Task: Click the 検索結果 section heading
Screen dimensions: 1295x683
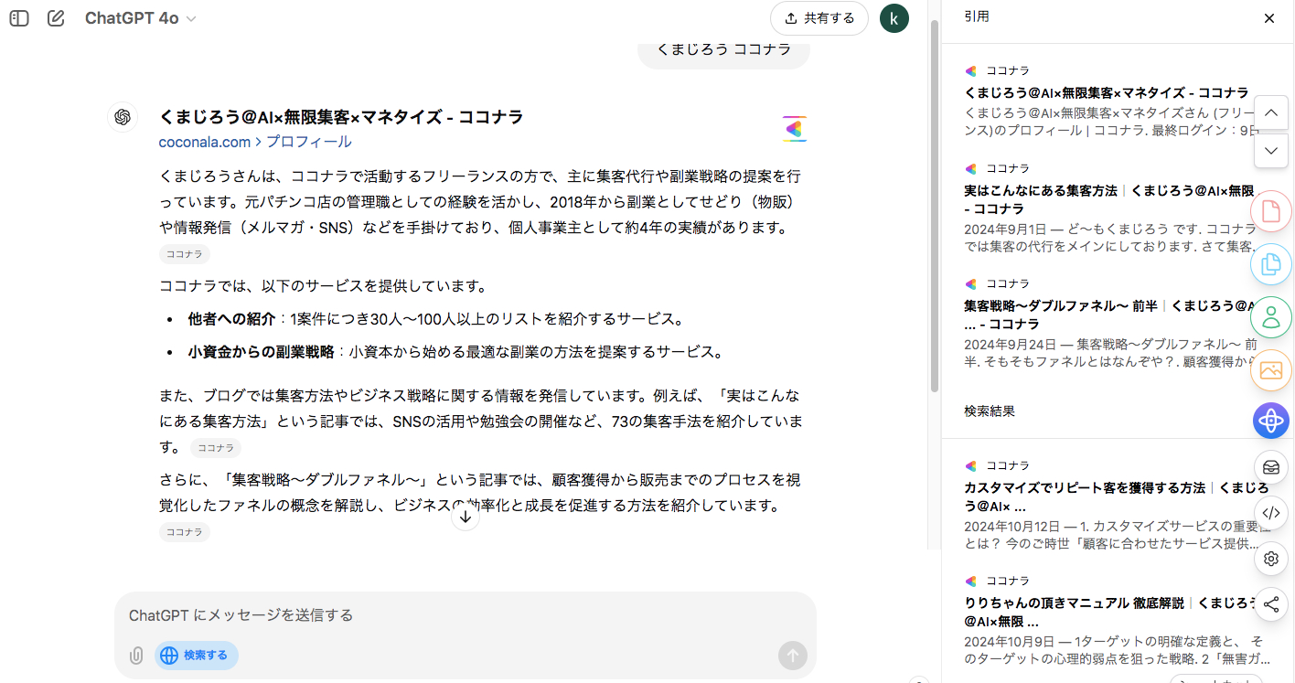Action: pos(990,411)
